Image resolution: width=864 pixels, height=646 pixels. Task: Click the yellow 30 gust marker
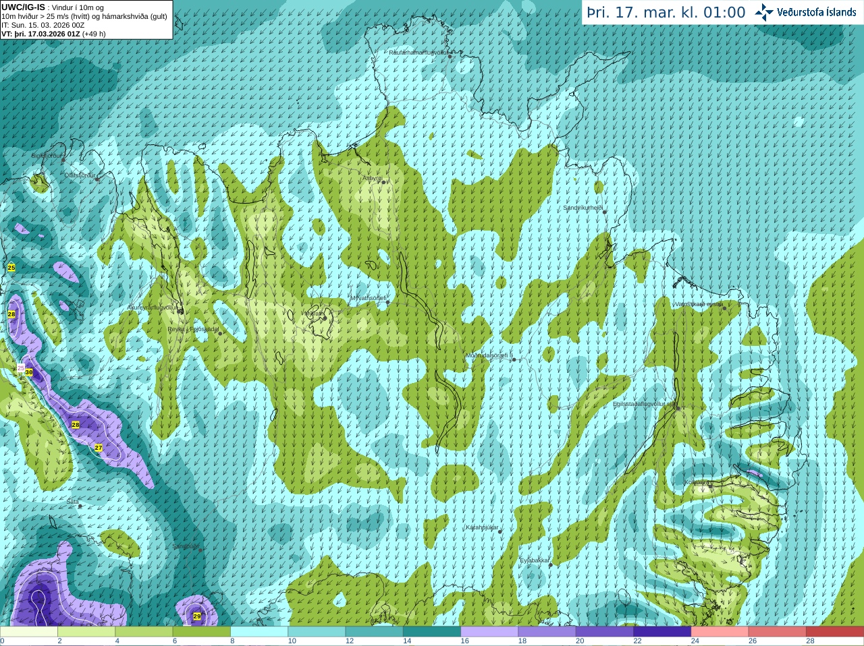pos(29,372)
